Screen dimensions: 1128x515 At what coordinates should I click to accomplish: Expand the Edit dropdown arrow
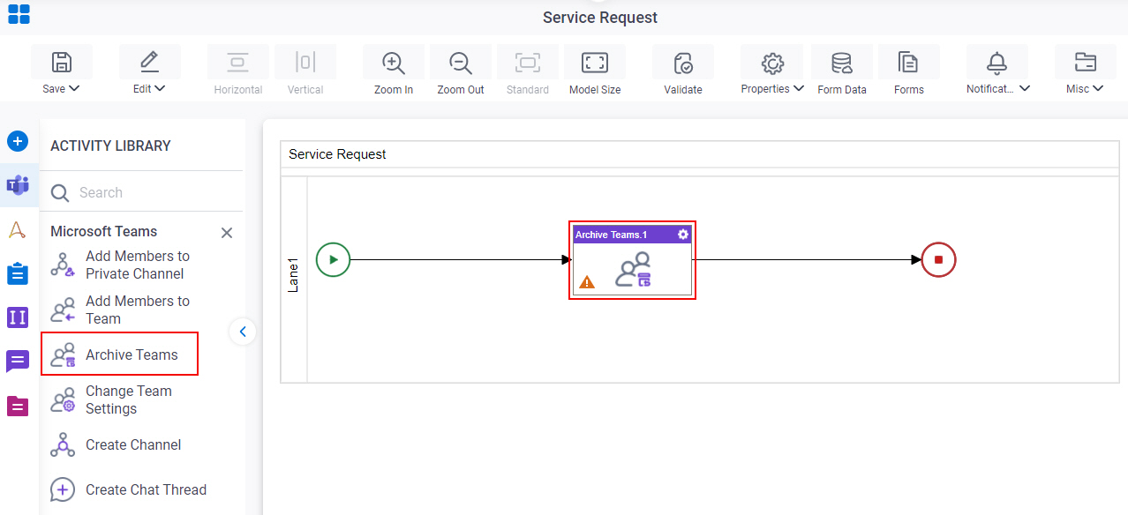coord(160,88)
